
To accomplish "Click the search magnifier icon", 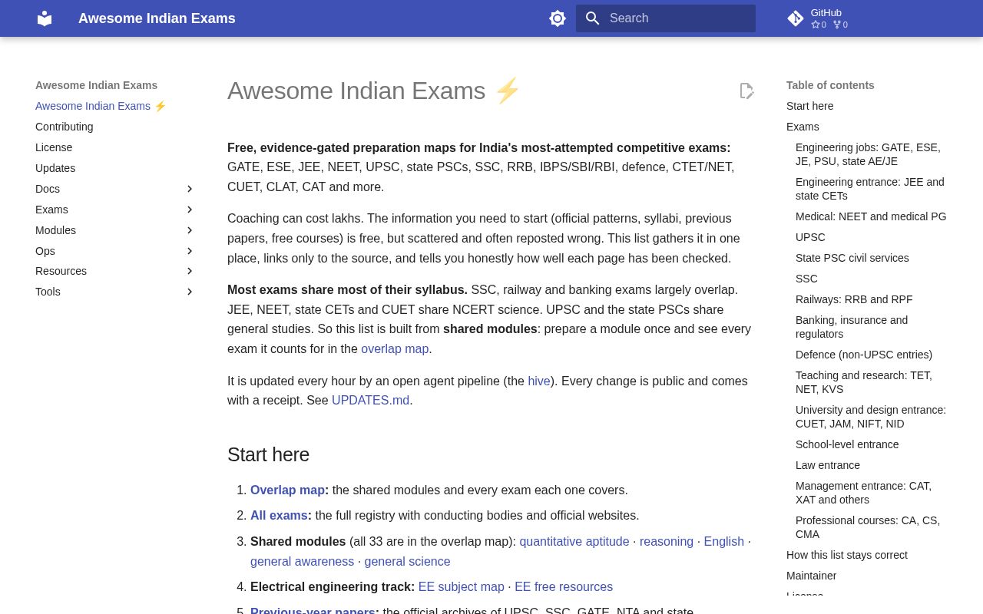I will coord(593,18).
